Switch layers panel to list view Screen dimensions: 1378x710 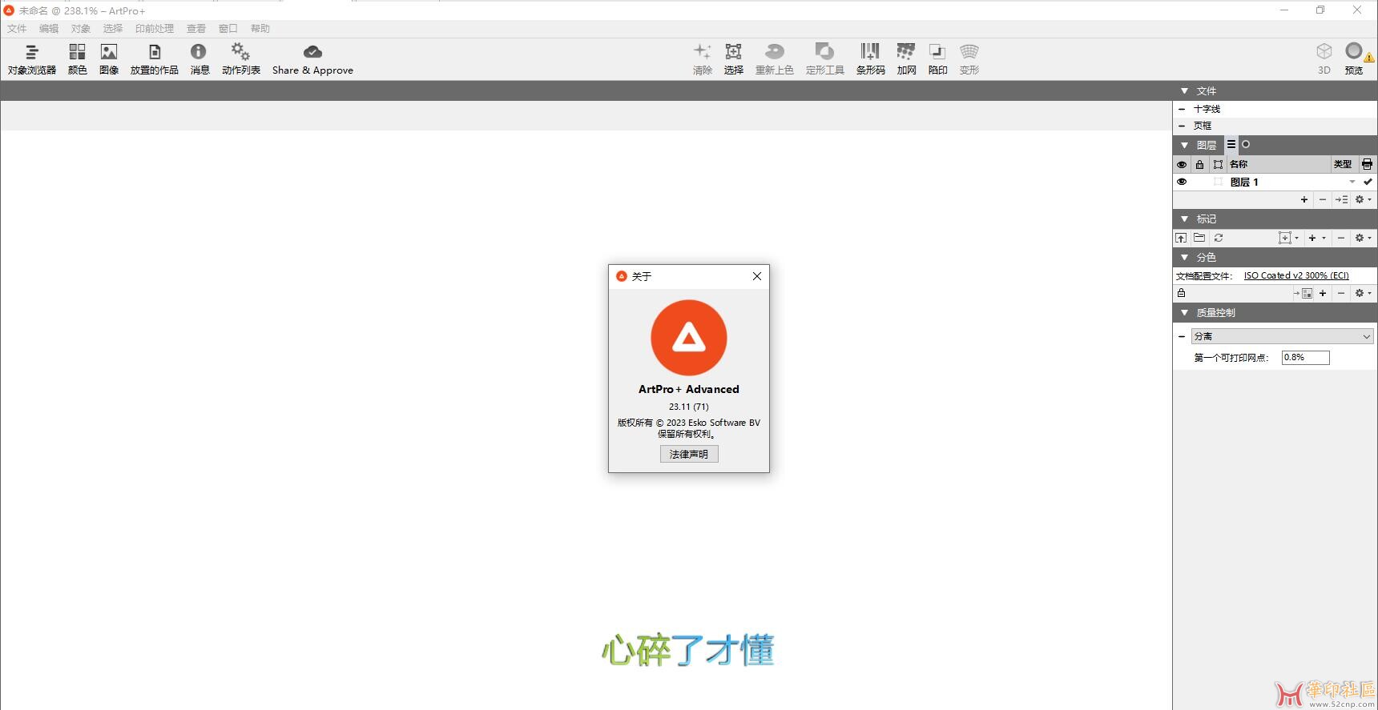tap(1231, 145)
